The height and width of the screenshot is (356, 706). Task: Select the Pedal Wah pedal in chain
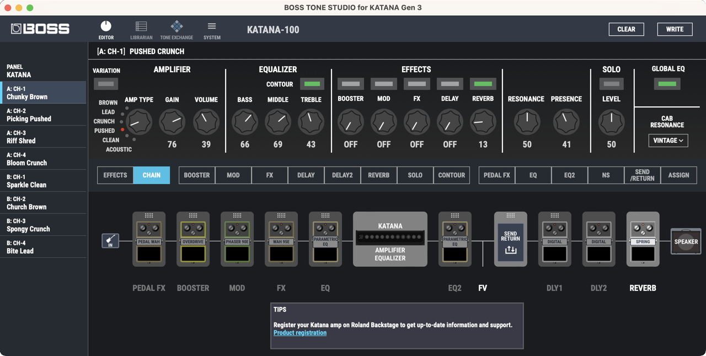149,240
